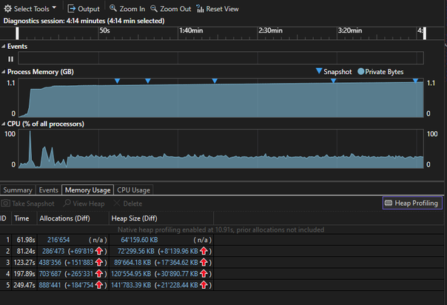Open allocation diff link +69'819
The image size is (447, 305).
[x=82, y=252]
